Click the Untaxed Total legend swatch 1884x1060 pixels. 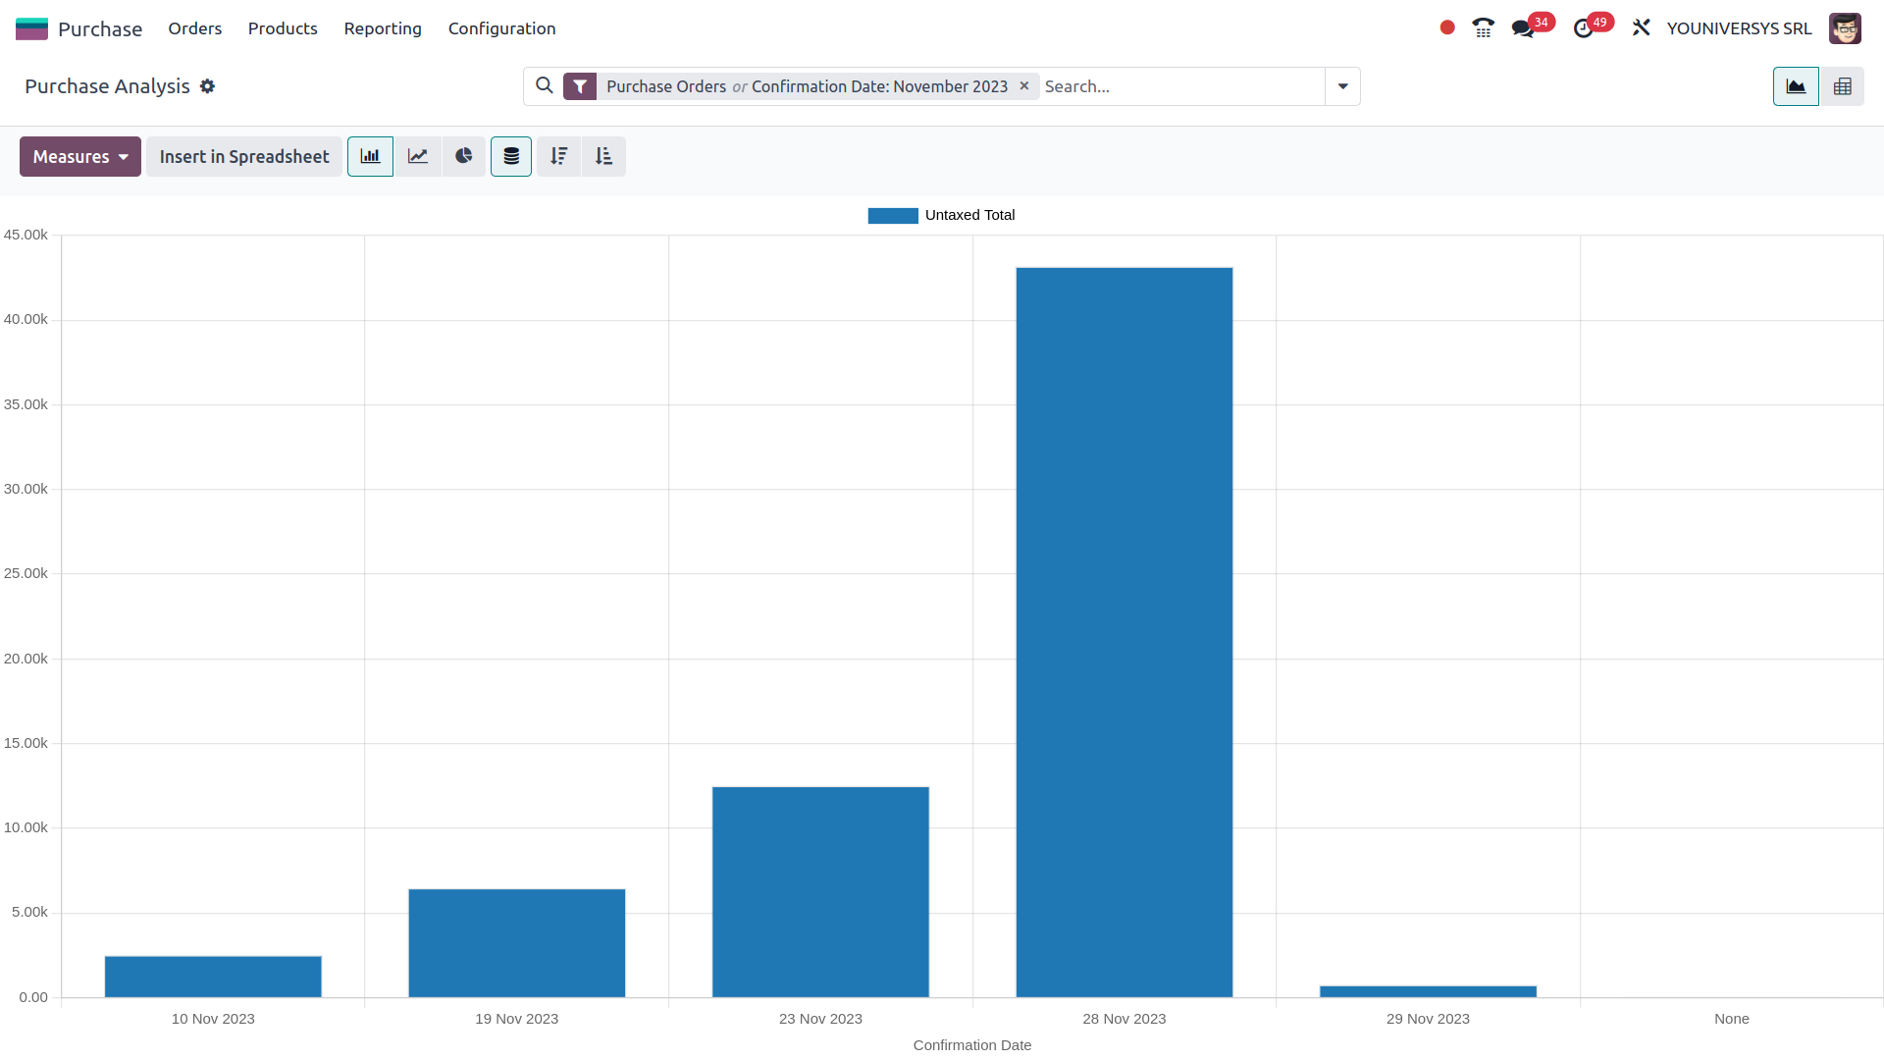pyautogui.click(x=892, y=215)
